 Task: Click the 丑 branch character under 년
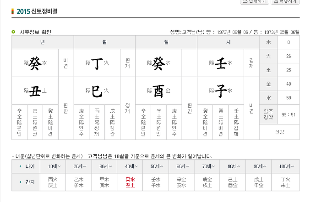[35, 91]
